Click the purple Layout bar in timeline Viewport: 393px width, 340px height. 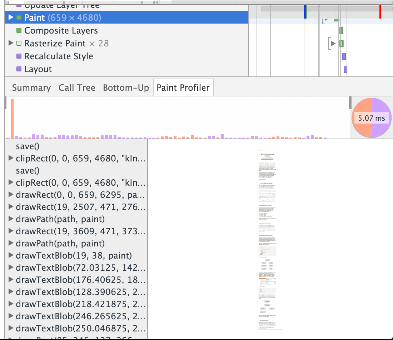click(x=345, y=69)
